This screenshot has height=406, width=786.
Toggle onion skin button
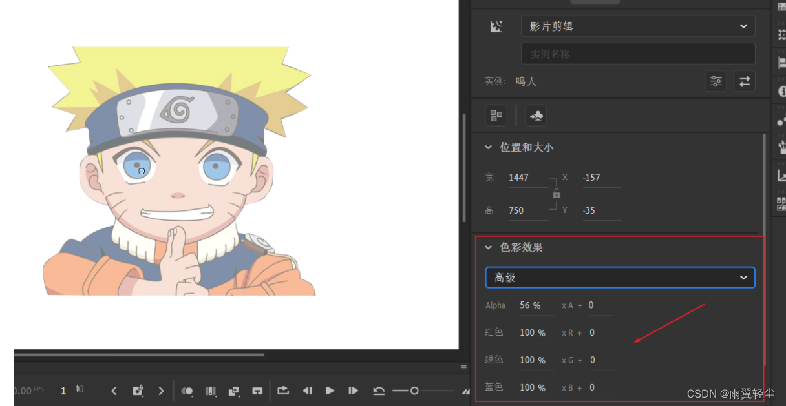pyautogui.click(x=187, y=391)
